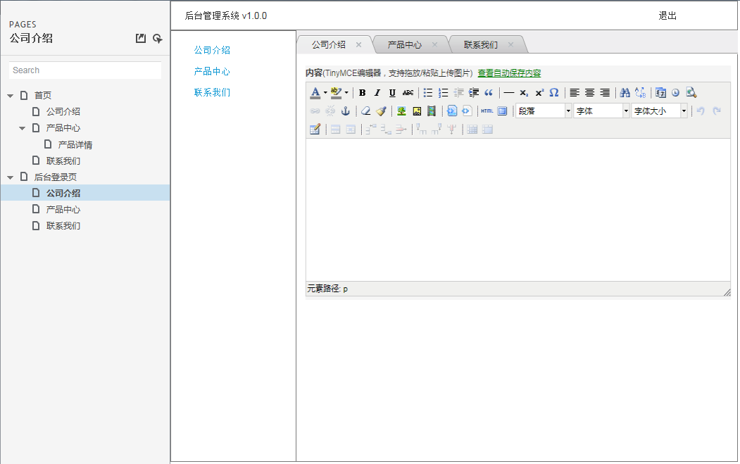
Task: Close the 产品中心 tab
Action: tap(434, 45)
